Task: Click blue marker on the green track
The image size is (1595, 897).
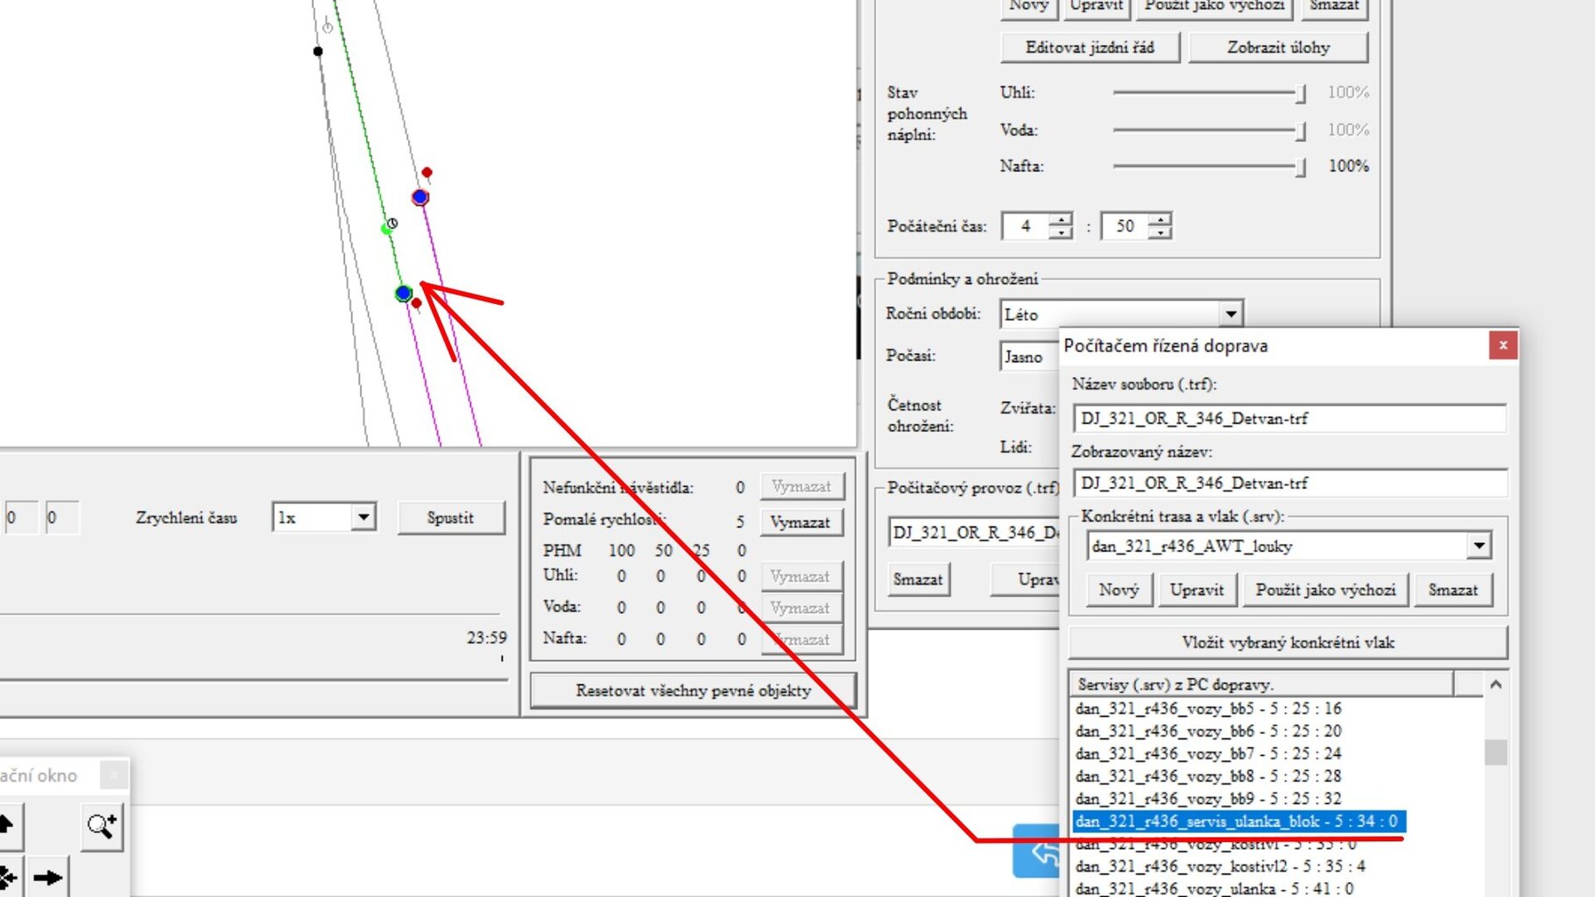Action: click(403, 293)
